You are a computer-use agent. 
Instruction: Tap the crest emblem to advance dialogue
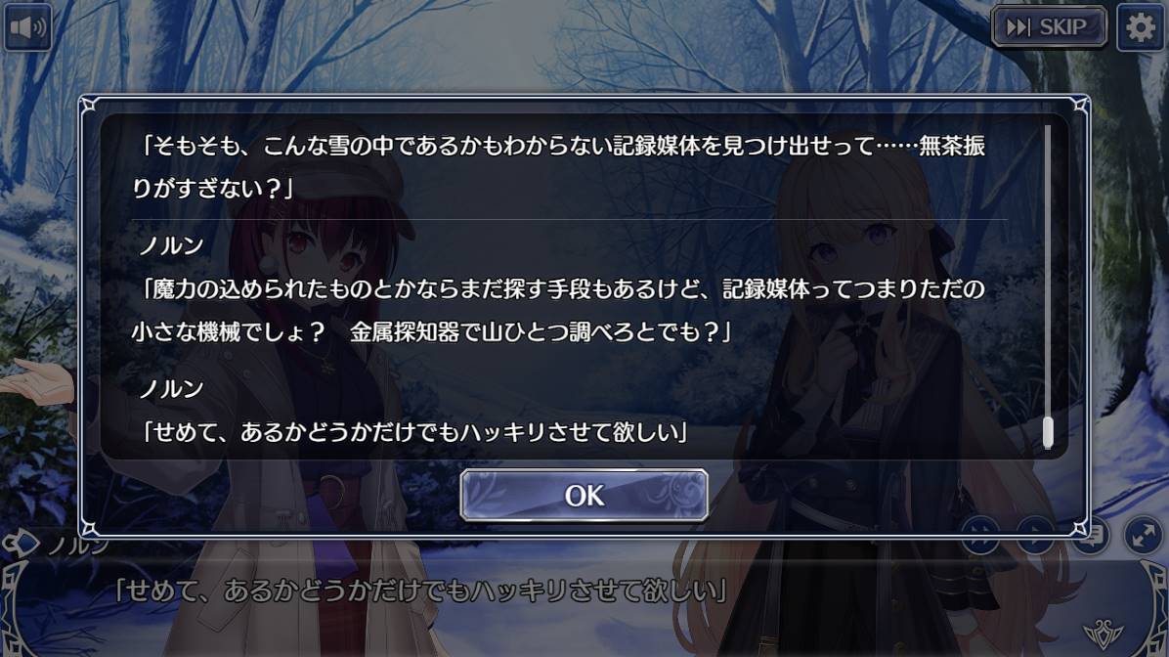[1104, 635]
